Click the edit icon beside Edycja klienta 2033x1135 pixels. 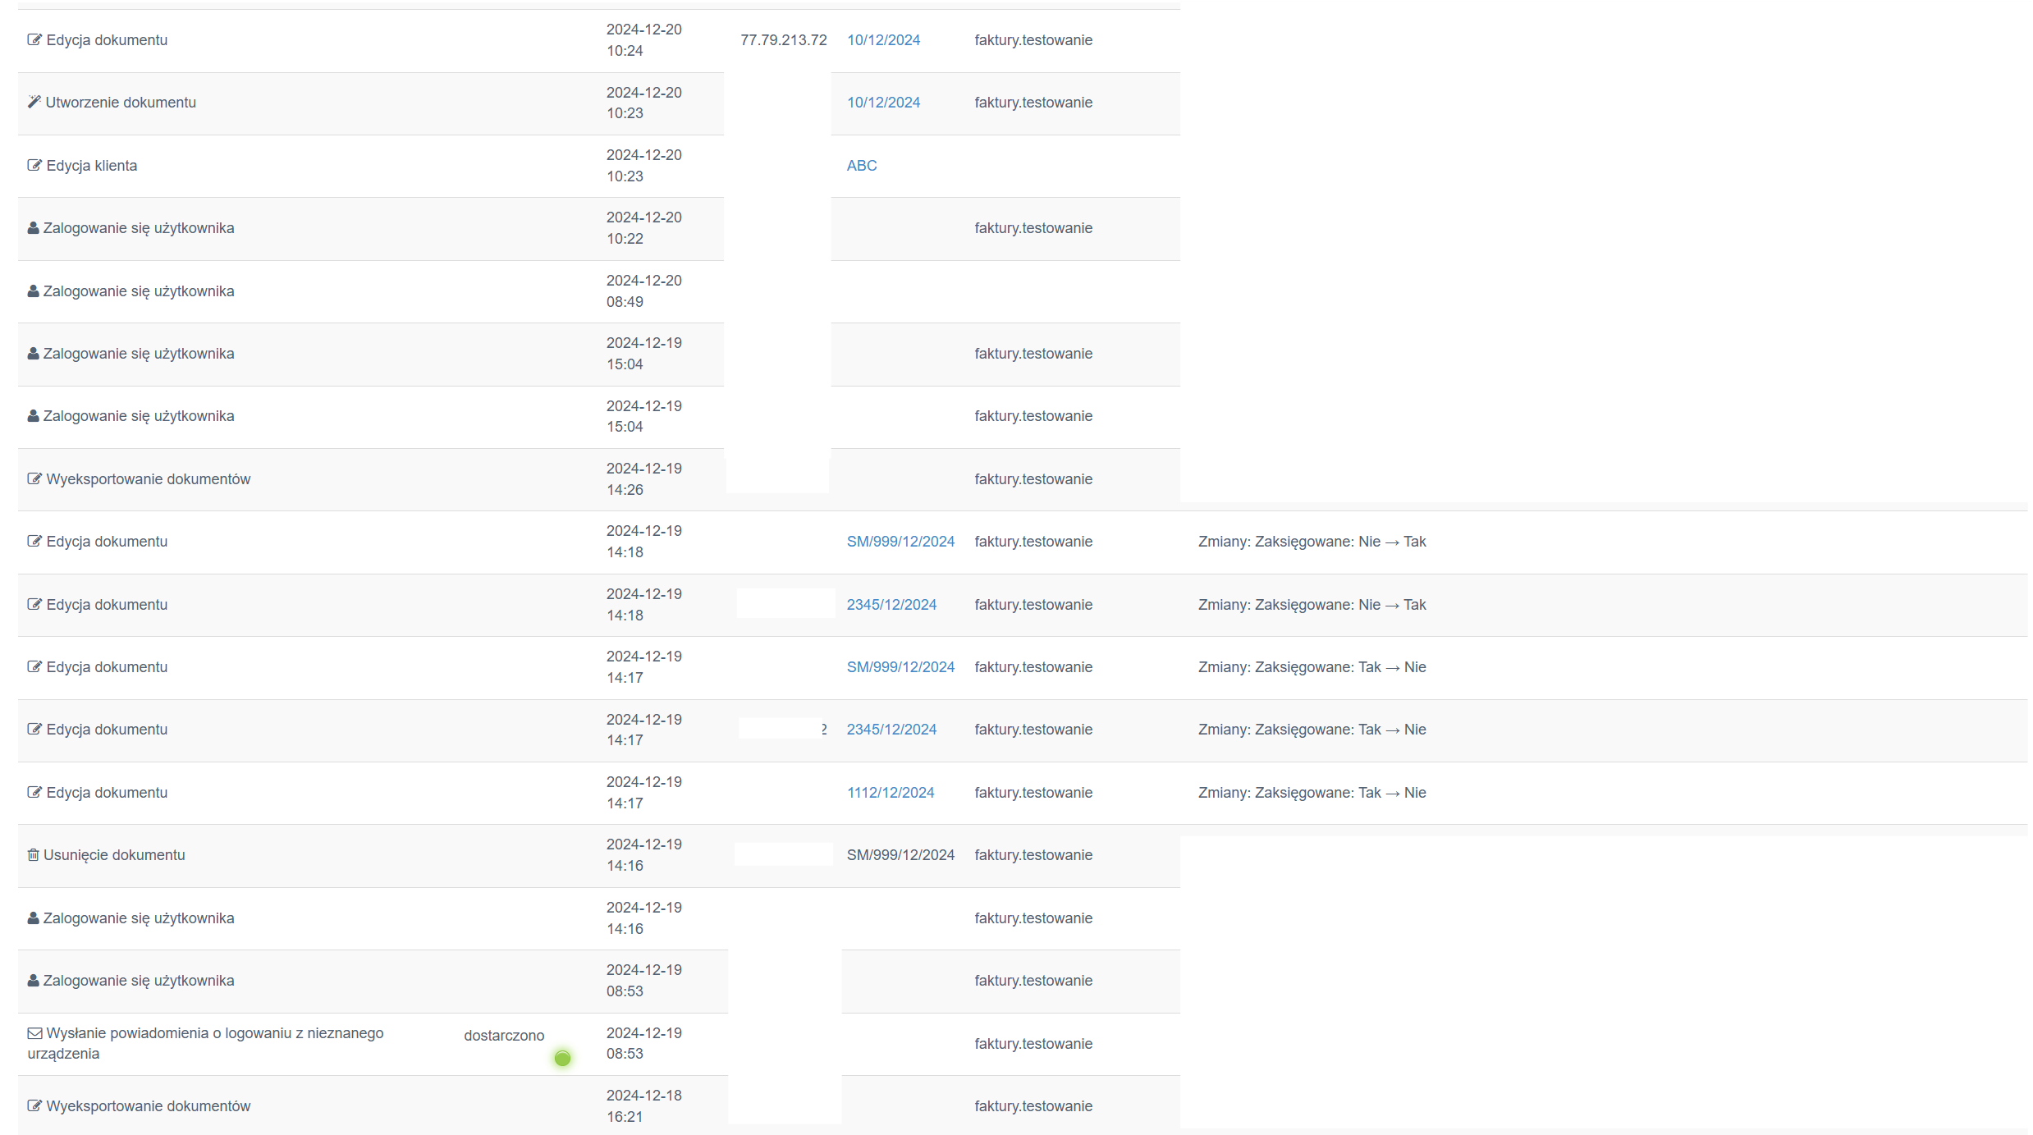click(34, 165)
